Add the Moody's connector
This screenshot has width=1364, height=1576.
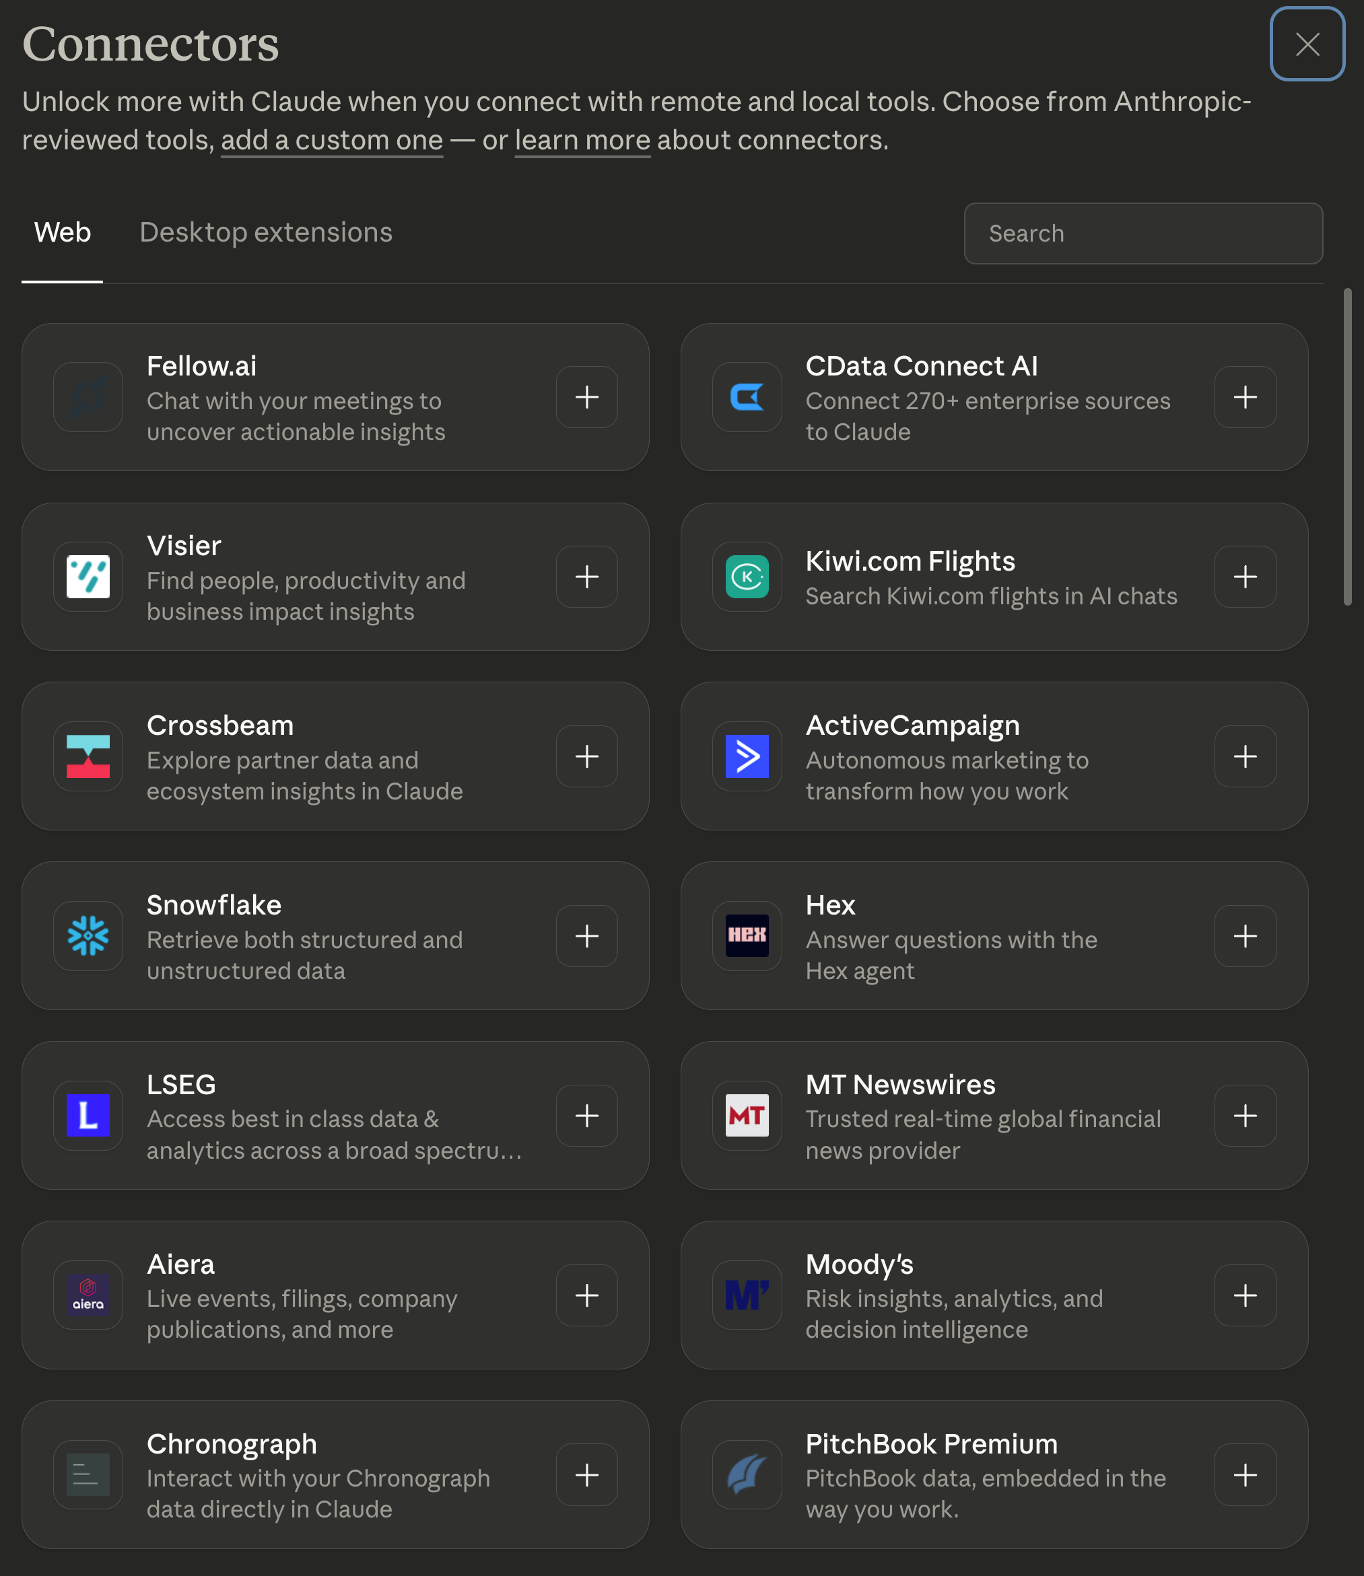pos(1244,1295)
